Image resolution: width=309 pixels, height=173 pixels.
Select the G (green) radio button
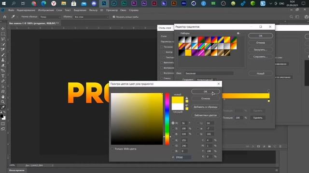point(173,146)
